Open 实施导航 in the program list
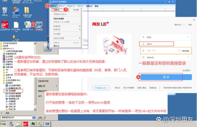197x127 pixels. pos(8,62)
